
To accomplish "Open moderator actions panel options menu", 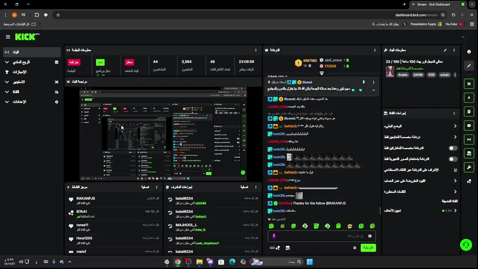I will [256, 187].
